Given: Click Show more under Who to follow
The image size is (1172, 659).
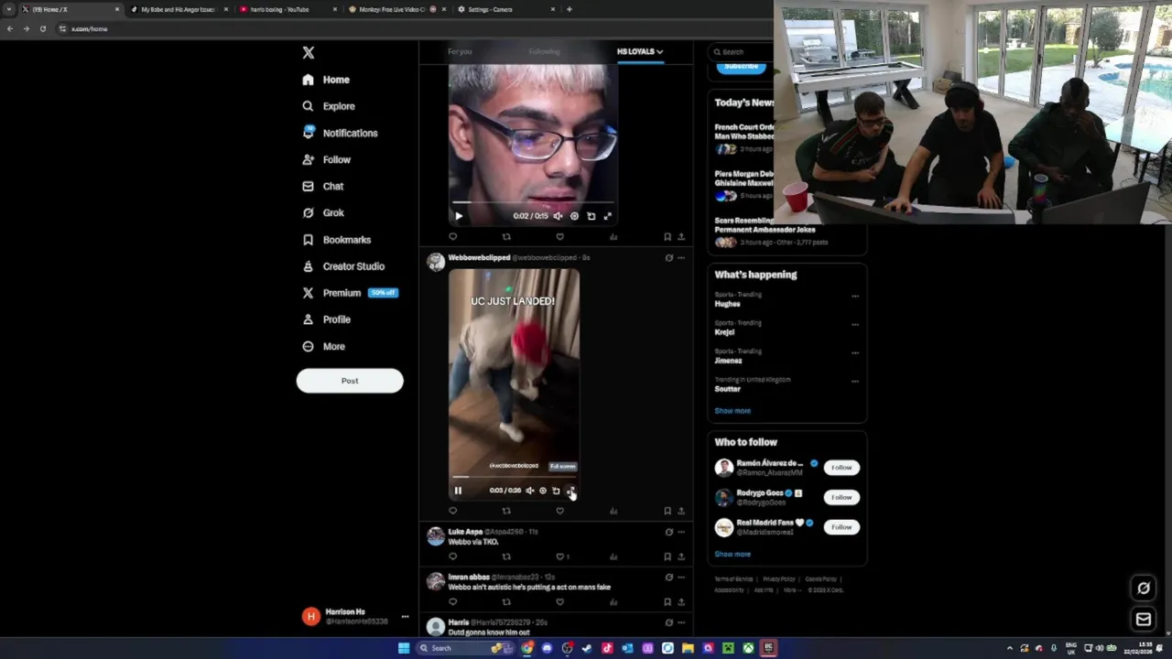Looking at the screenshot, I should pos(732,554).
